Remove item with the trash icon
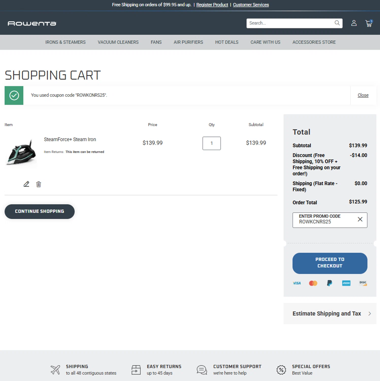 (39, 184)
